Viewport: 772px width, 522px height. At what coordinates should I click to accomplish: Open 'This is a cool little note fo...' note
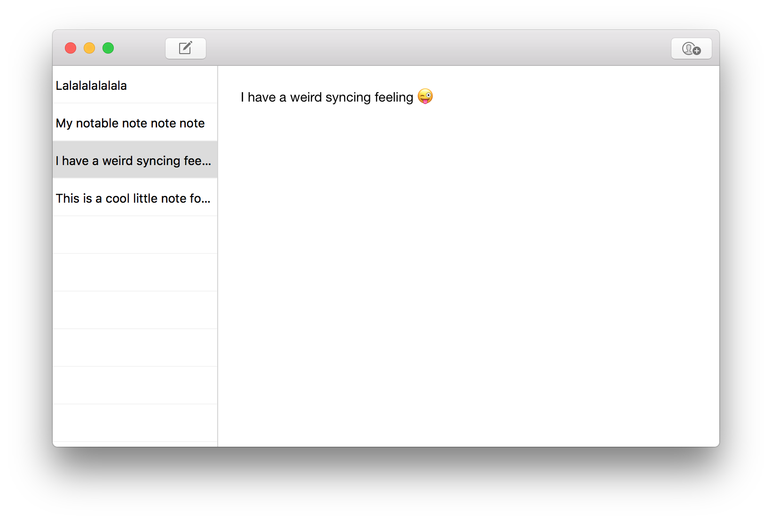pos(135,198)
